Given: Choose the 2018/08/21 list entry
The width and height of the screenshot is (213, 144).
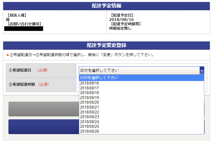Looking at the screenshot, I should (x=89, y=107).
